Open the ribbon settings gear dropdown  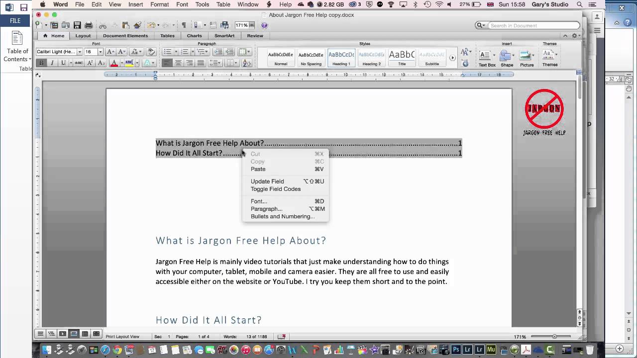[x=576, y=36]
